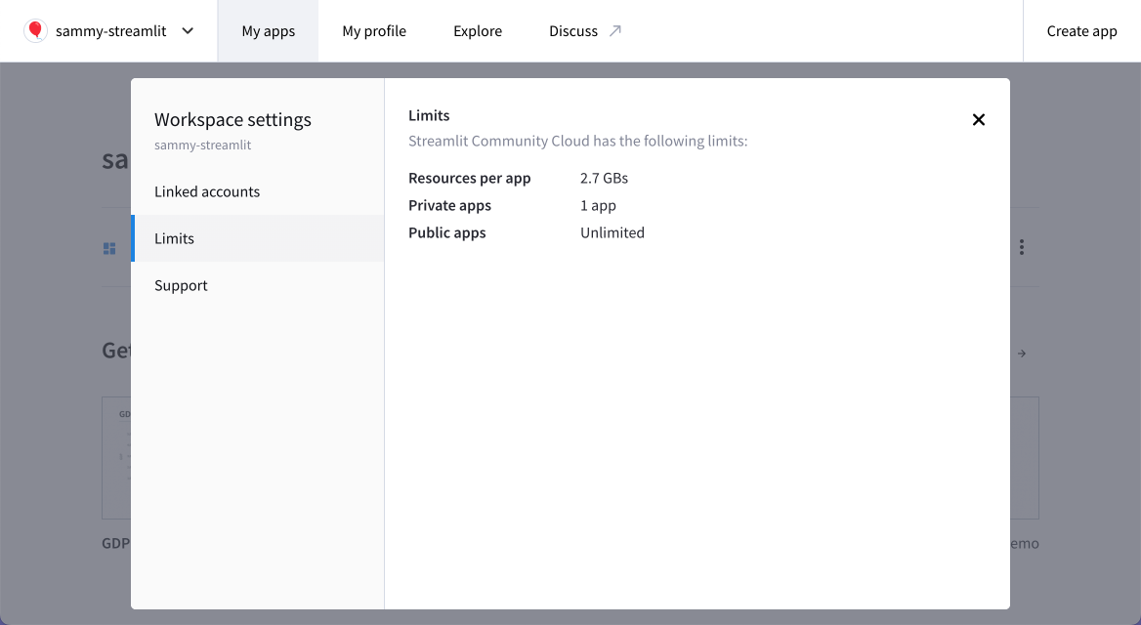
Task: Click the external-link arrow beside Discuss
Action: tap(614, 29)
